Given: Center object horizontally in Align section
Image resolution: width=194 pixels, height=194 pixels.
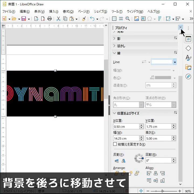Looking at the screenshot, I should pyautogui.click(x=156, y=173).
